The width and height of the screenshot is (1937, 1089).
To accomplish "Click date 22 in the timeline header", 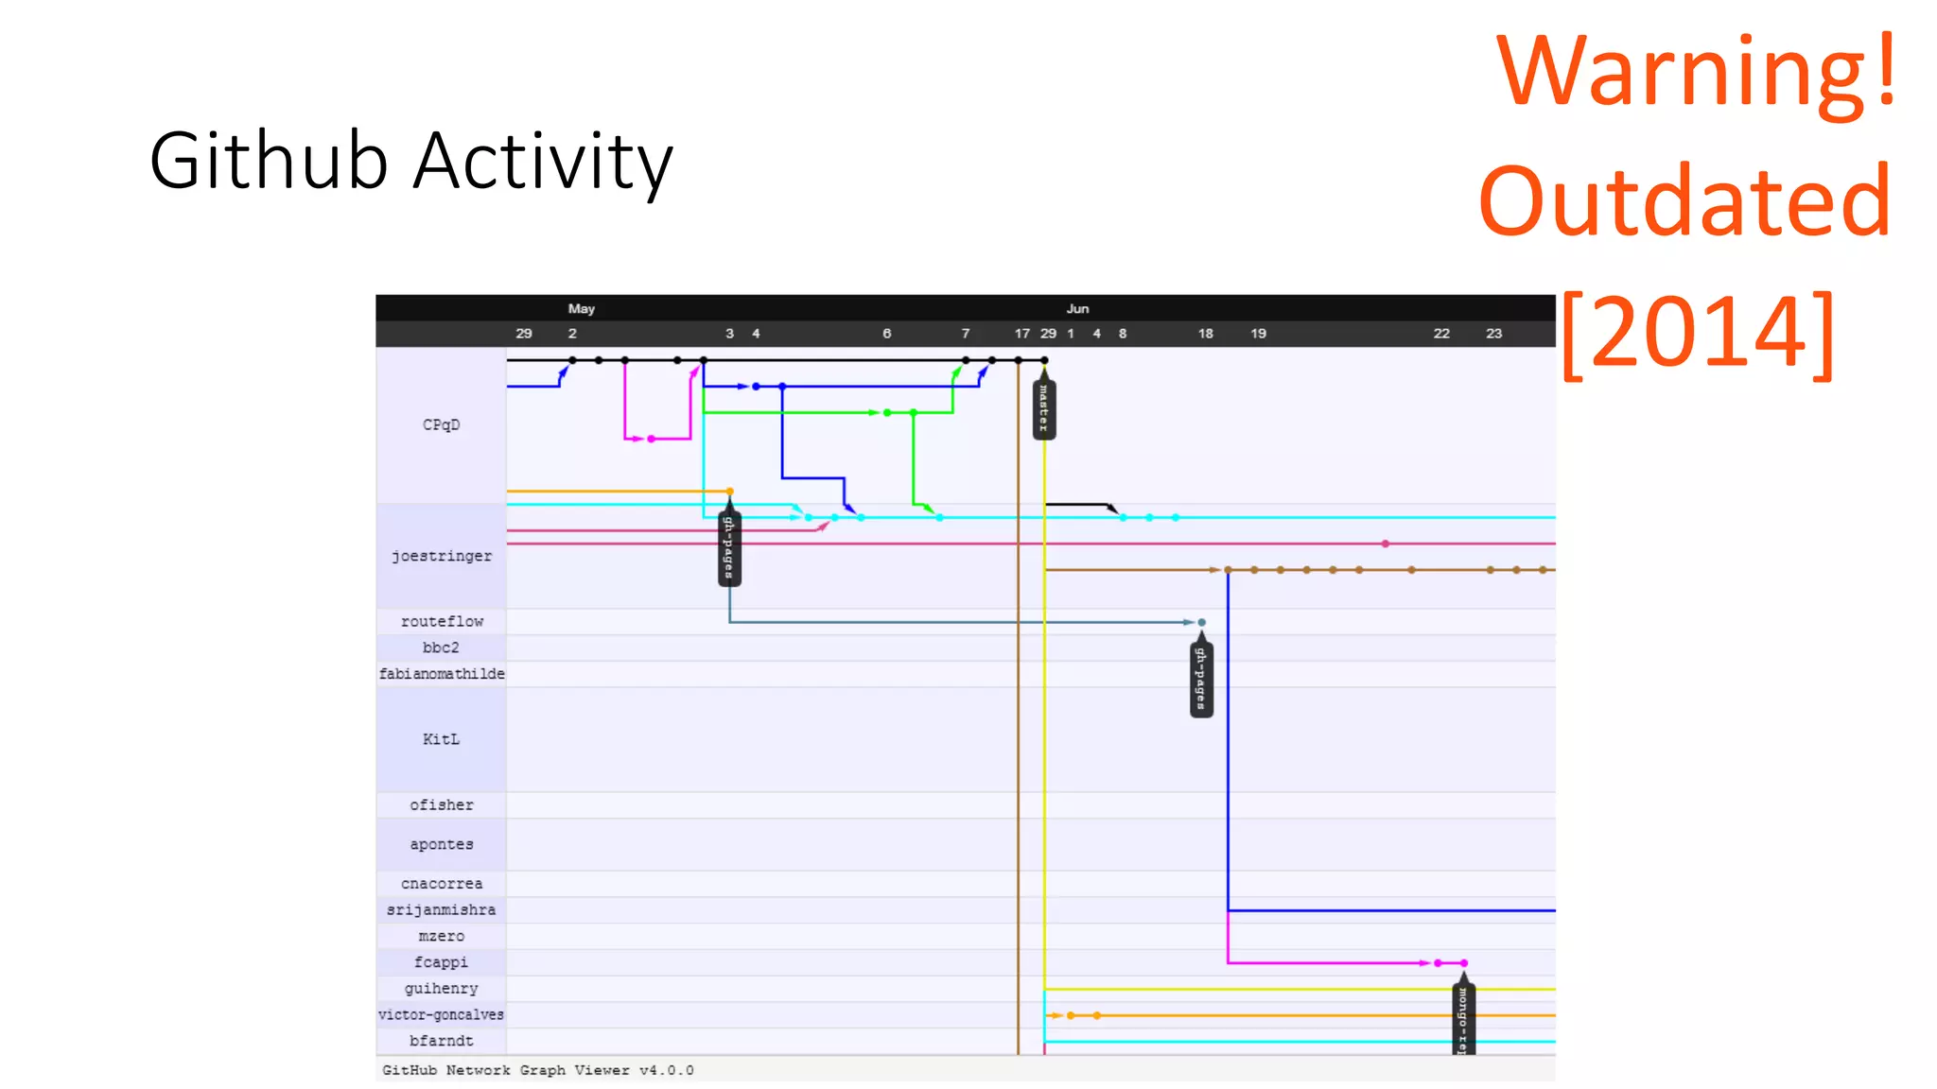I will click(1441, 334).
